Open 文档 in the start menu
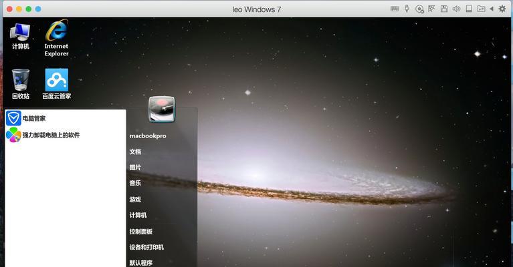This screenshot has height=267, width=513. [135, 152]
